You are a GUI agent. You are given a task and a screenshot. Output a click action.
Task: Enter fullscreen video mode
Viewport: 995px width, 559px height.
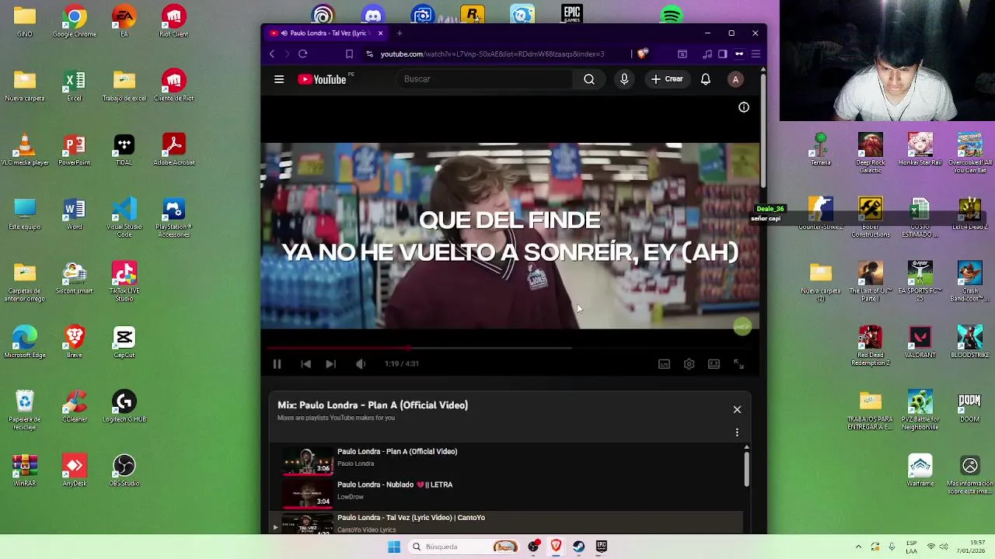[x=738, y=364]
